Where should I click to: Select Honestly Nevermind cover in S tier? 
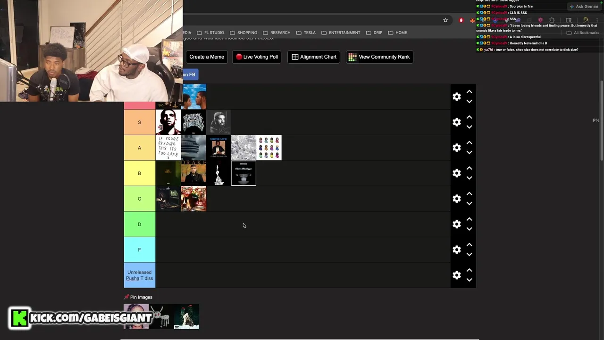point(193,122)
